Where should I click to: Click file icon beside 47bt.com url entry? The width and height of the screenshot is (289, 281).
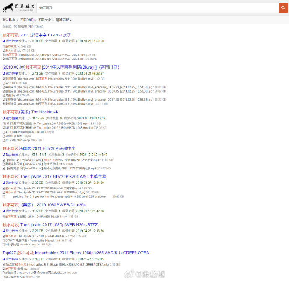(4, 132)
